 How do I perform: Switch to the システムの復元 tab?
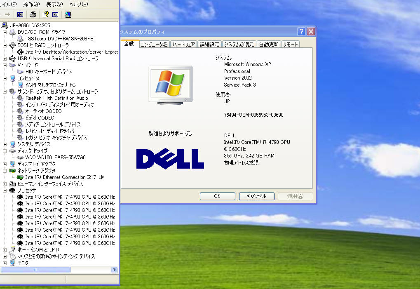click(x=239, y=44)
